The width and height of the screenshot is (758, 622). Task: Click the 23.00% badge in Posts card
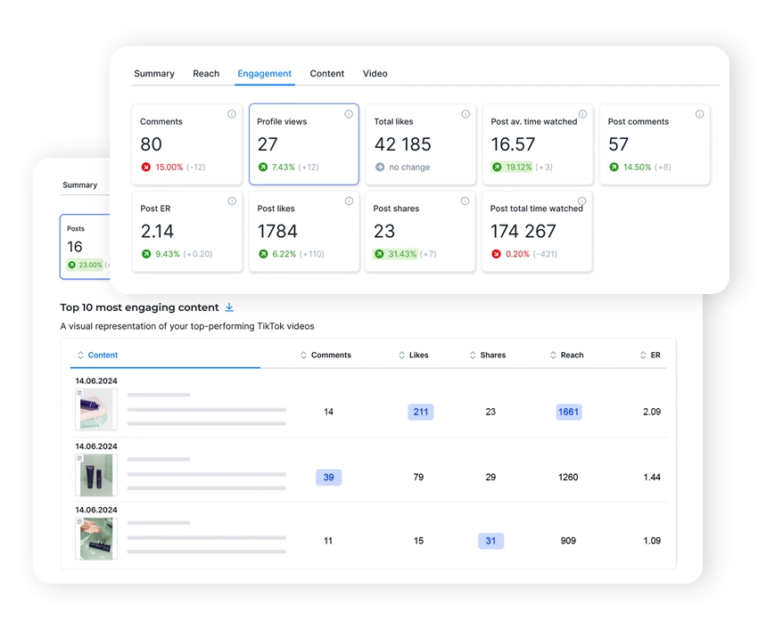point(85,265)
